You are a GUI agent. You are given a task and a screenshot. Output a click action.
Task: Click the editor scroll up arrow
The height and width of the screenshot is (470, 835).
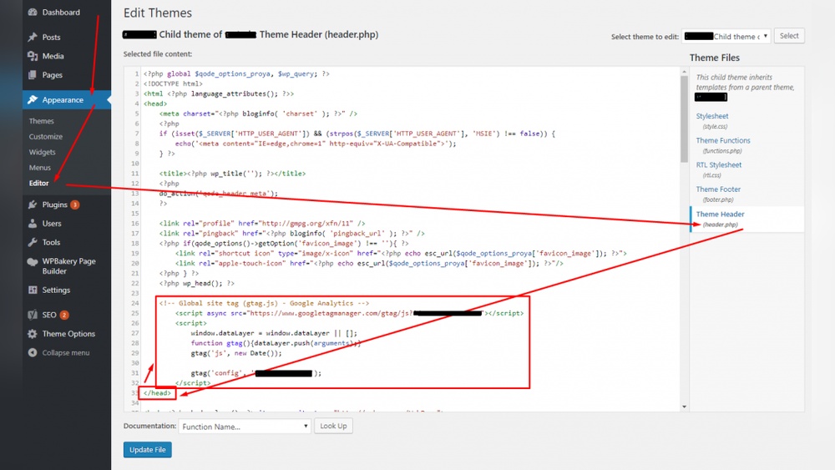click(685, 71)
